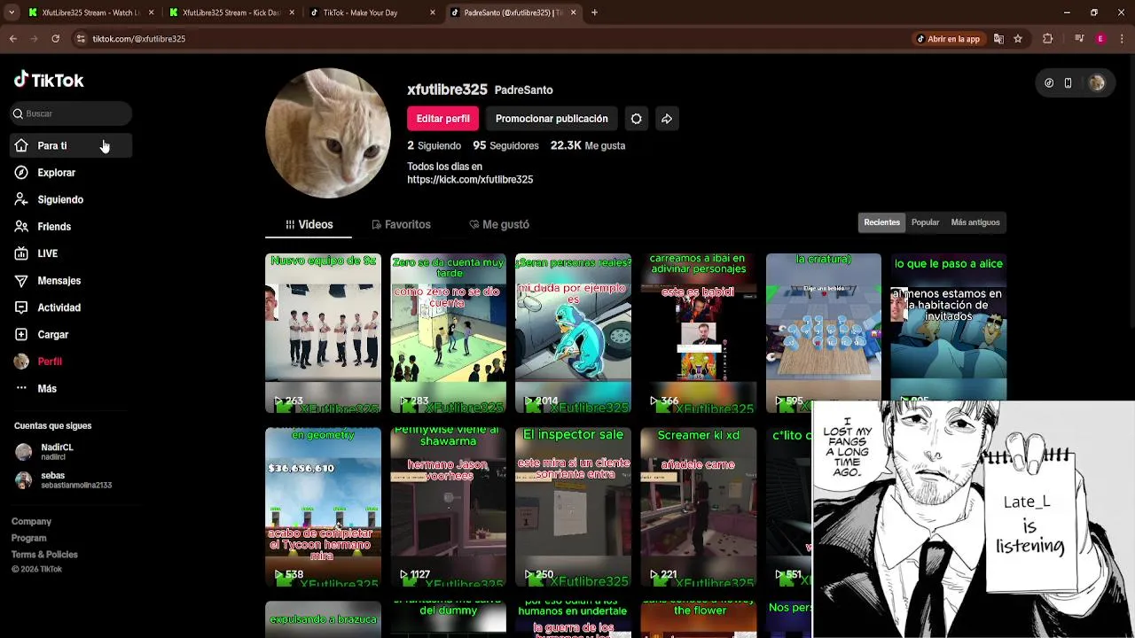The height and width of the screenshot is (638, 1135).
Task: Bookmark the page with the star icon
Action: pos(1018,39)
